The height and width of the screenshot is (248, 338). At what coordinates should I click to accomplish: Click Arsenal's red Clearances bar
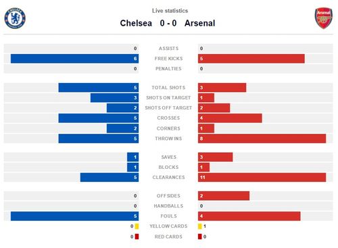point(262,177)
